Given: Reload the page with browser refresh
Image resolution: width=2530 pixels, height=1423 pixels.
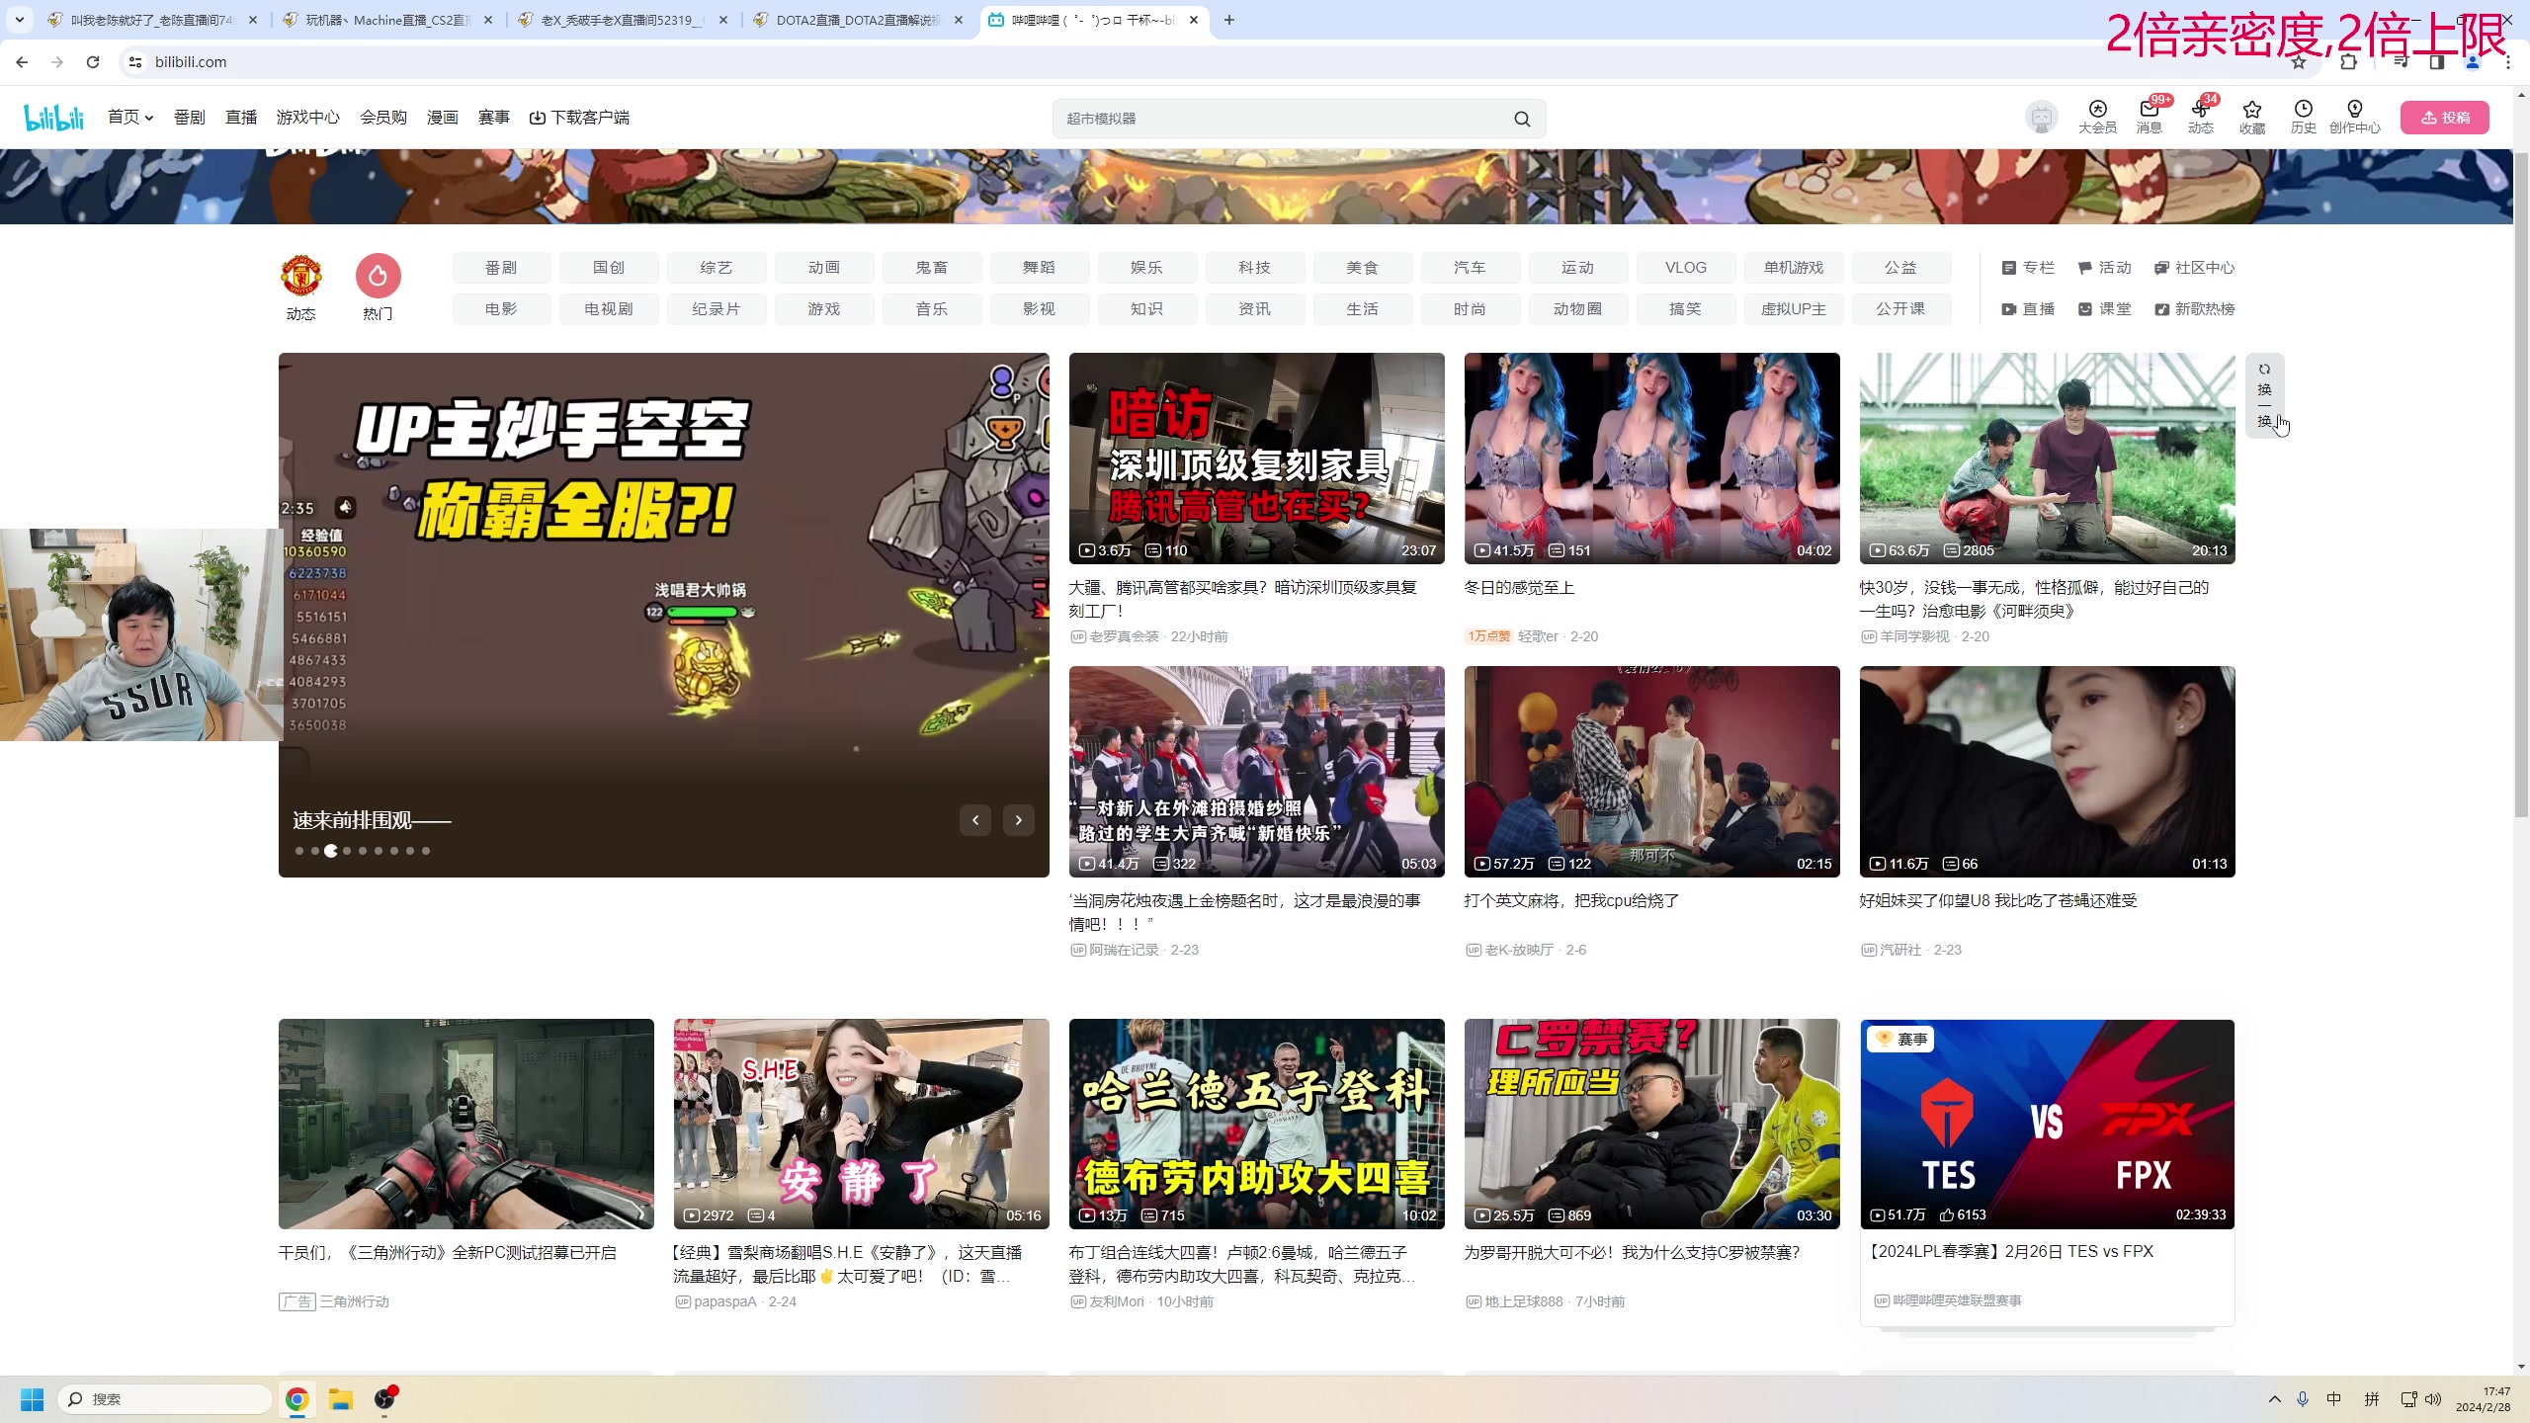Looking at the screenshot, I should [x=93, y=61].
